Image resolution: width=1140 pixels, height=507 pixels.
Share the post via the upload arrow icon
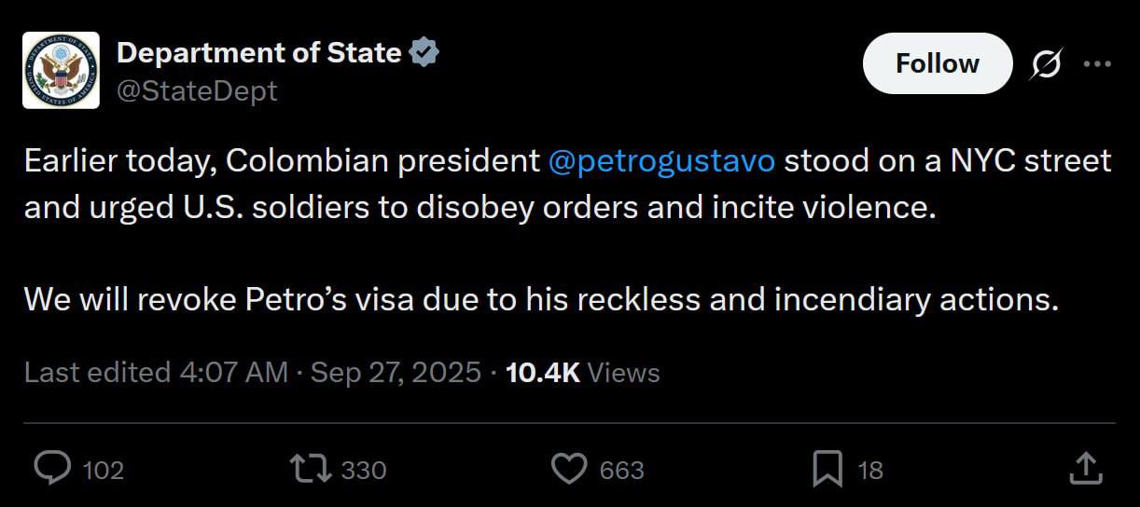point(1085,469)
